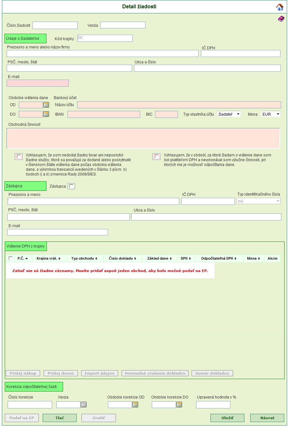The image size is (289, 431).
Task: Toggle the Zástupca checkbox
Action: click(71, 186)
